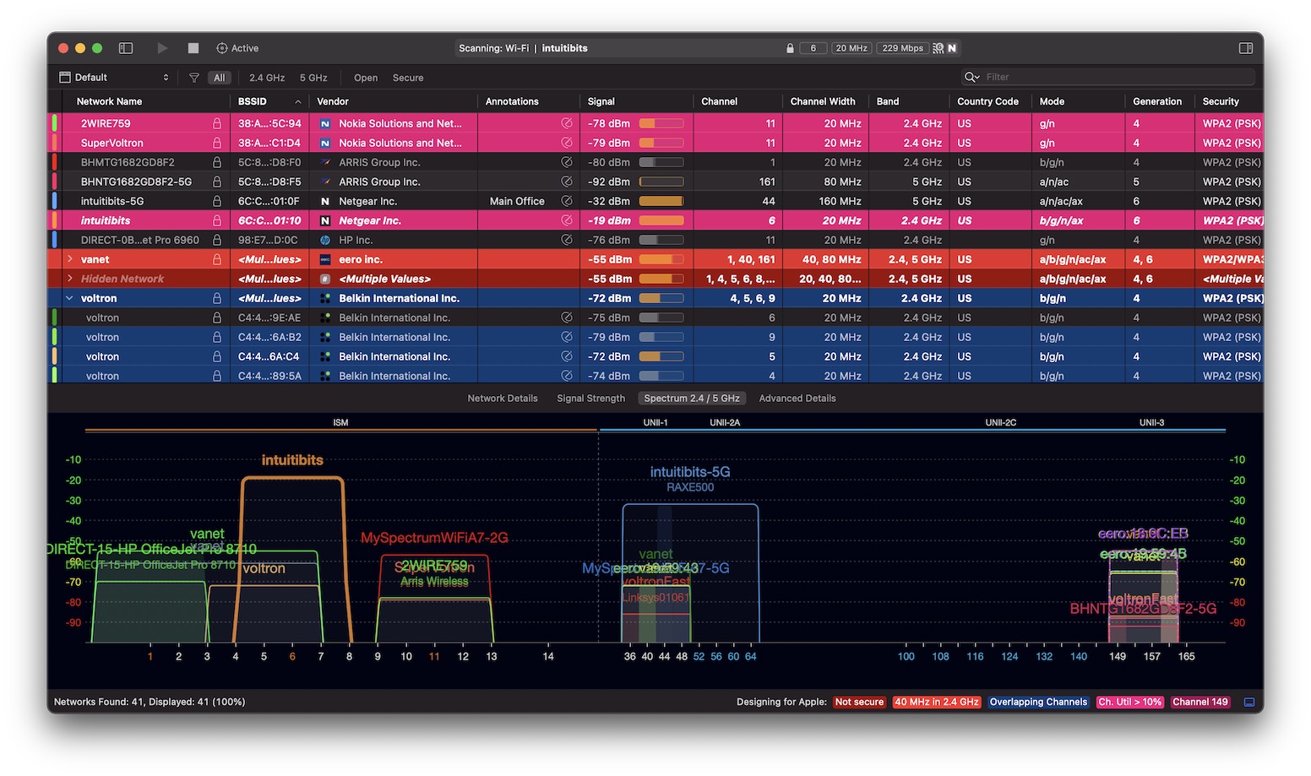Image resolution: width=1311 pixels, height=776 pixels.
Task: Select the intuitibits-5G label in spectrum graph
Action: (x=690, y=472)
